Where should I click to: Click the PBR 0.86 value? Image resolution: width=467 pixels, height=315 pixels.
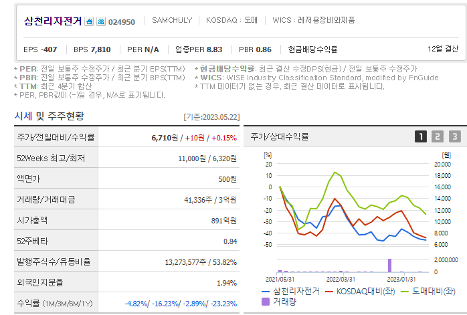coord(255,49)
